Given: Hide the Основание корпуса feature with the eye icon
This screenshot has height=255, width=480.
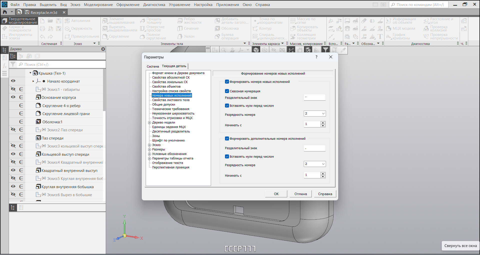Looking at the screenshot, I should tap(13, 97).
